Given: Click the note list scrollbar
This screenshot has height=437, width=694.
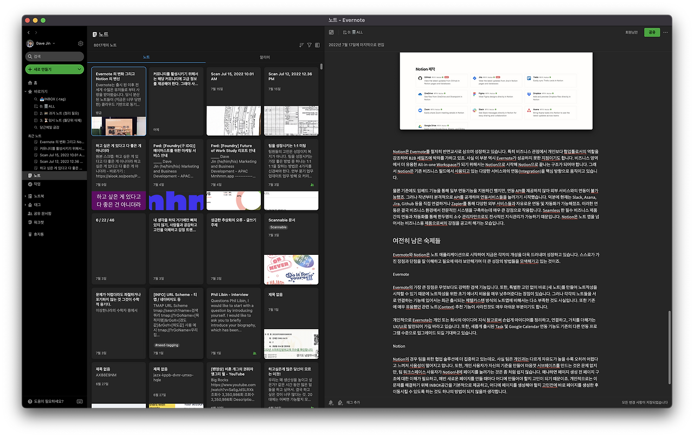Looking at the screenshot, I should [322, 66].
